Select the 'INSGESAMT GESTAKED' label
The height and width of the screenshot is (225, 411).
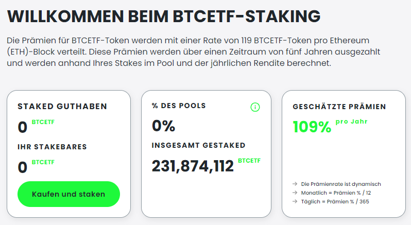point(198,145)
